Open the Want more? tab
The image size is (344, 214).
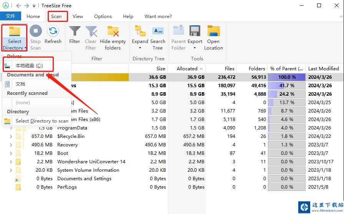click(x=158, y=17)
